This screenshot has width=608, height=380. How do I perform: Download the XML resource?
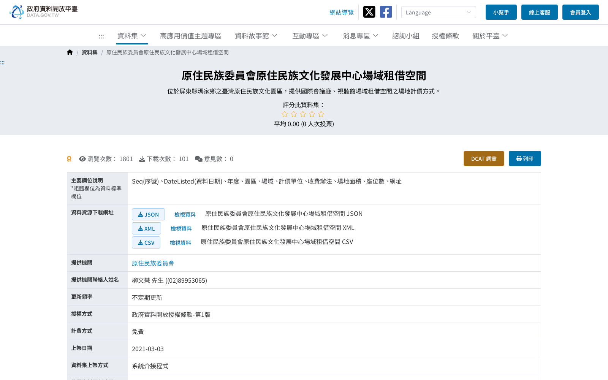click(x=146, y=228)
